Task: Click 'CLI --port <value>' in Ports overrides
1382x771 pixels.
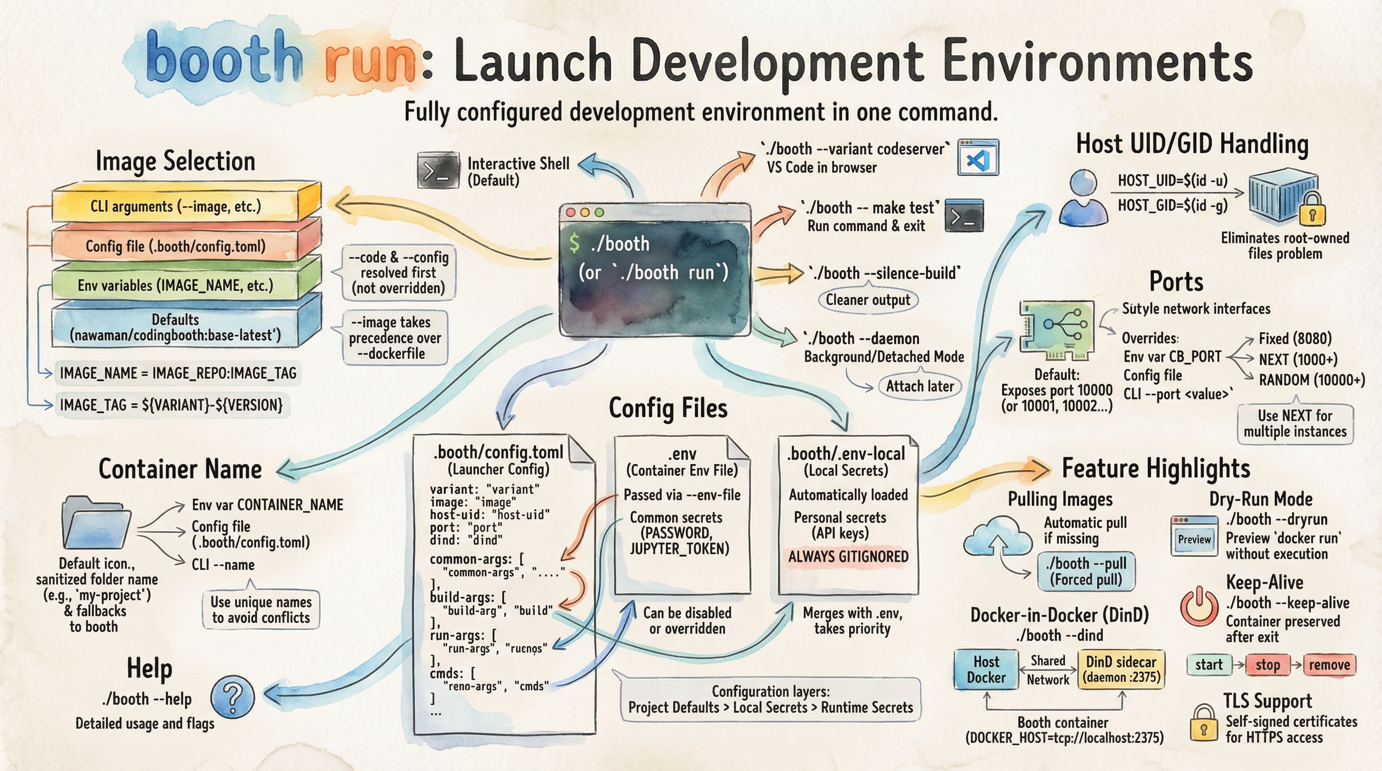Action: 1178,394
